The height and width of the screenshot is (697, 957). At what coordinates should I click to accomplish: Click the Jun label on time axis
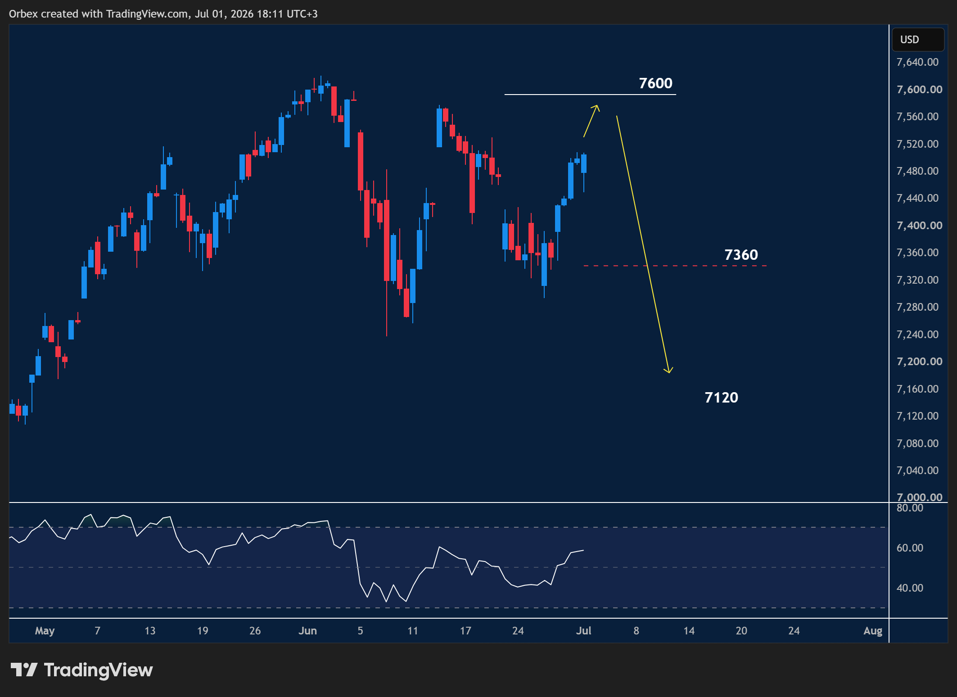[x=307, y=631]
